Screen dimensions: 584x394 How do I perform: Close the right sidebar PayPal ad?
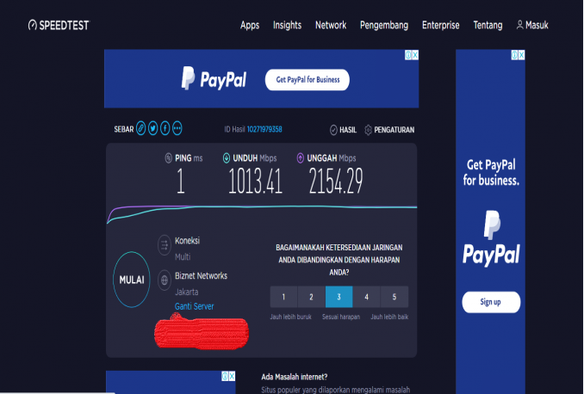tap(519, 55)
